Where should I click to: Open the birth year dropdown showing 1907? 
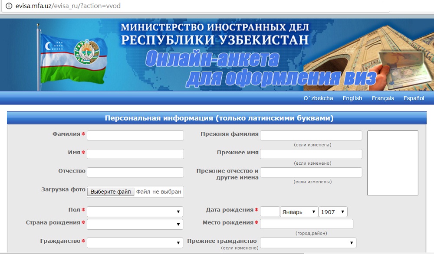pos(333,212)
